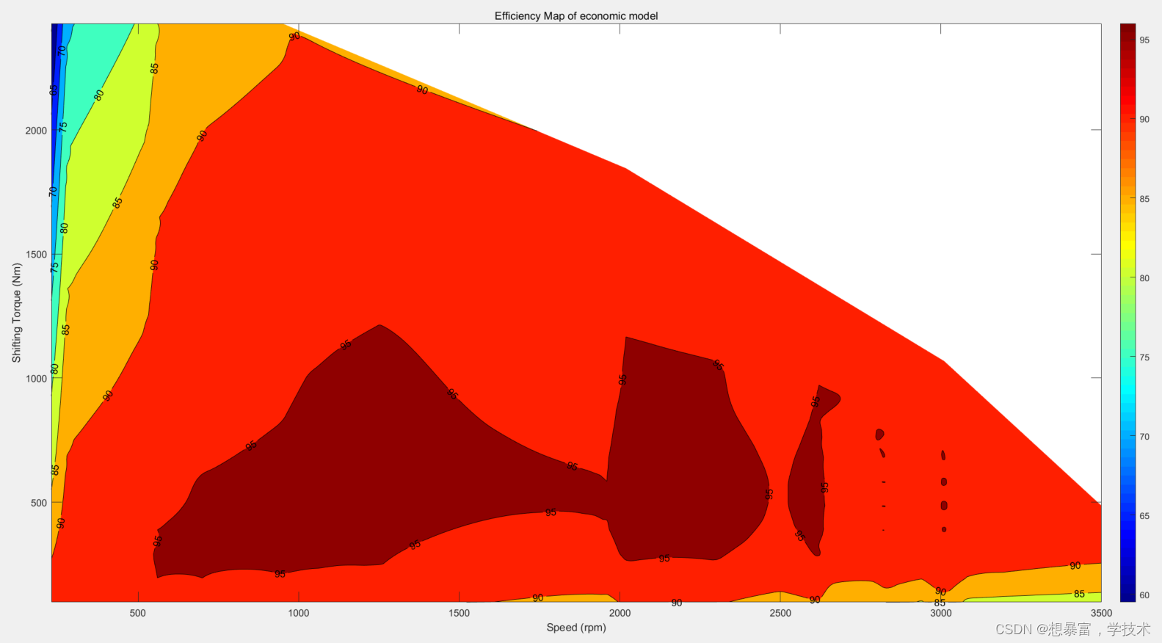1162x643 pixels.
Task: Click the vertical colorbar strip
Action: point(1127,313)
